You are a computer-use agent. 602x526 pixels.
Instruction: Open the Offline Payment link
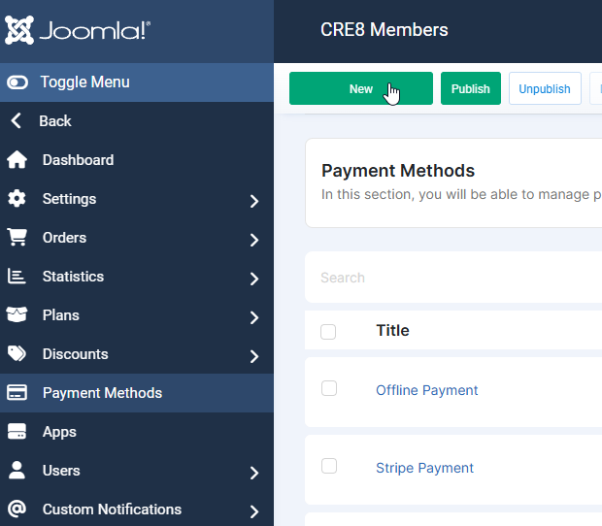pos(426,390)
